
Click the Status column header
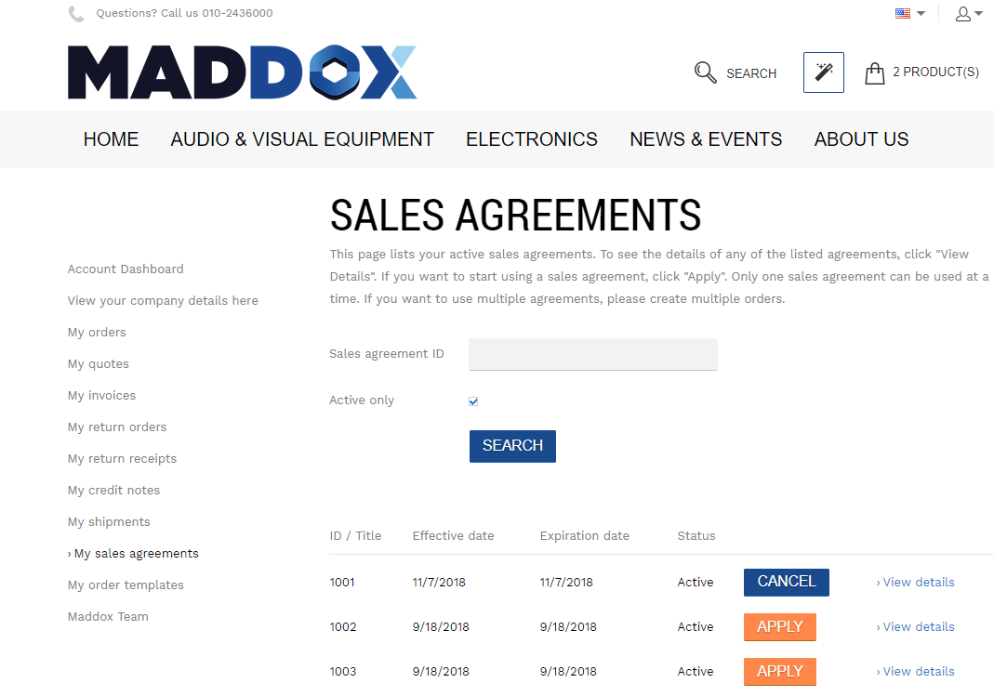696,536
